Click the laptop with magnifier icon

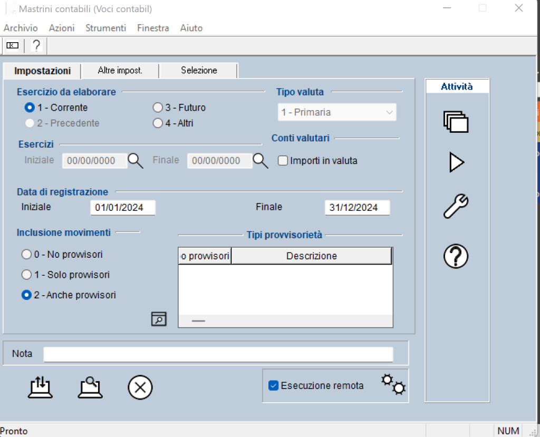click(90, 388)
